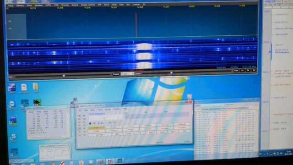Set panadapter zoom to 0.5x

pyautogui.click(x=236, y=71)
